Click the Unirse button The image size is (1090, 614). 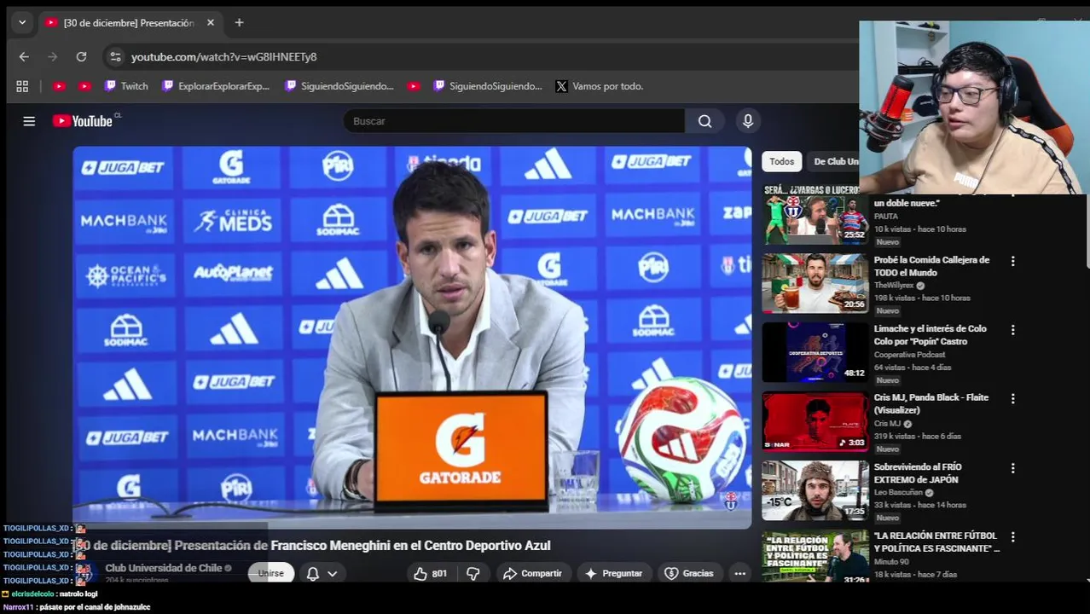point(270,573)
